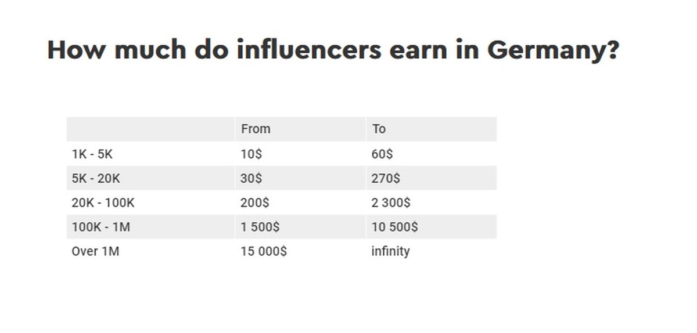Viewport: 697px width, 333px height.
Task: Click the empty top-left header cell
Action: [150, 129]
